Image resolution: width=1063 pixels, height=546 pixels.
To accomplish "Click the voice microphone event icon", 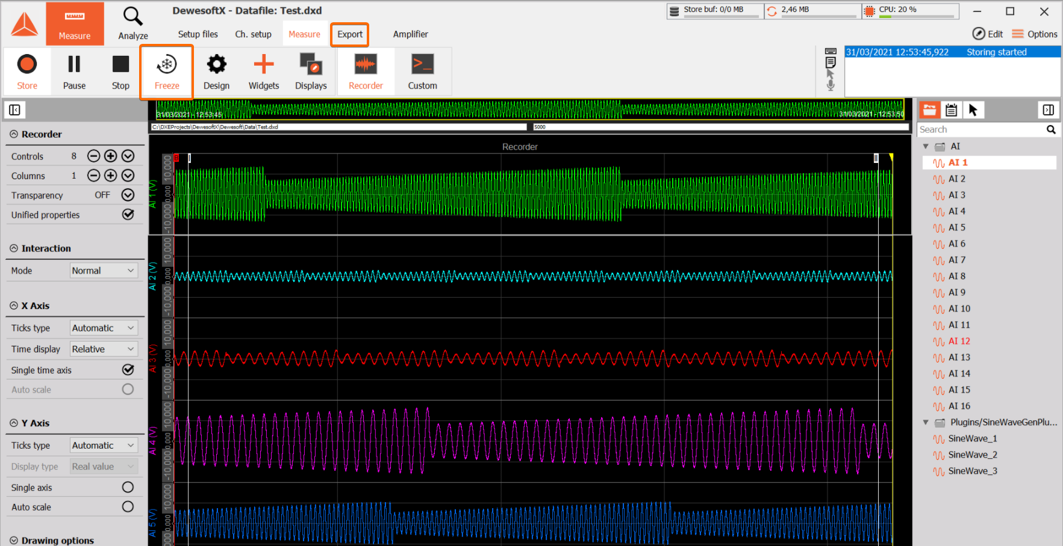I will click(x=831, y=85).
